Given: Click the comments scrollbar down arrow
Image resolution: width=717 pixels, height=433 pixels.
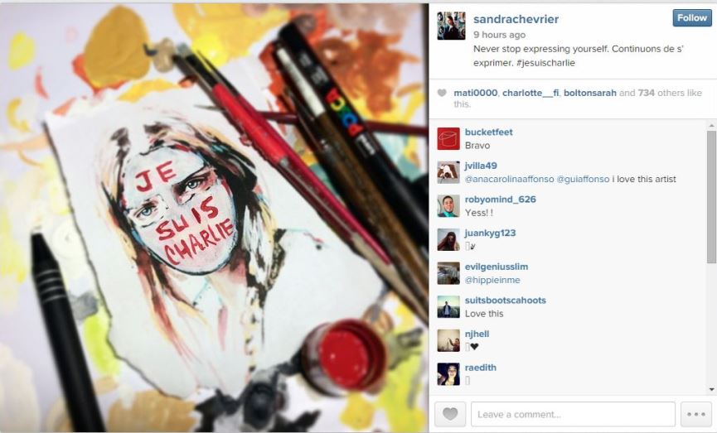Looking at the screenshot, I should (711, 390).
